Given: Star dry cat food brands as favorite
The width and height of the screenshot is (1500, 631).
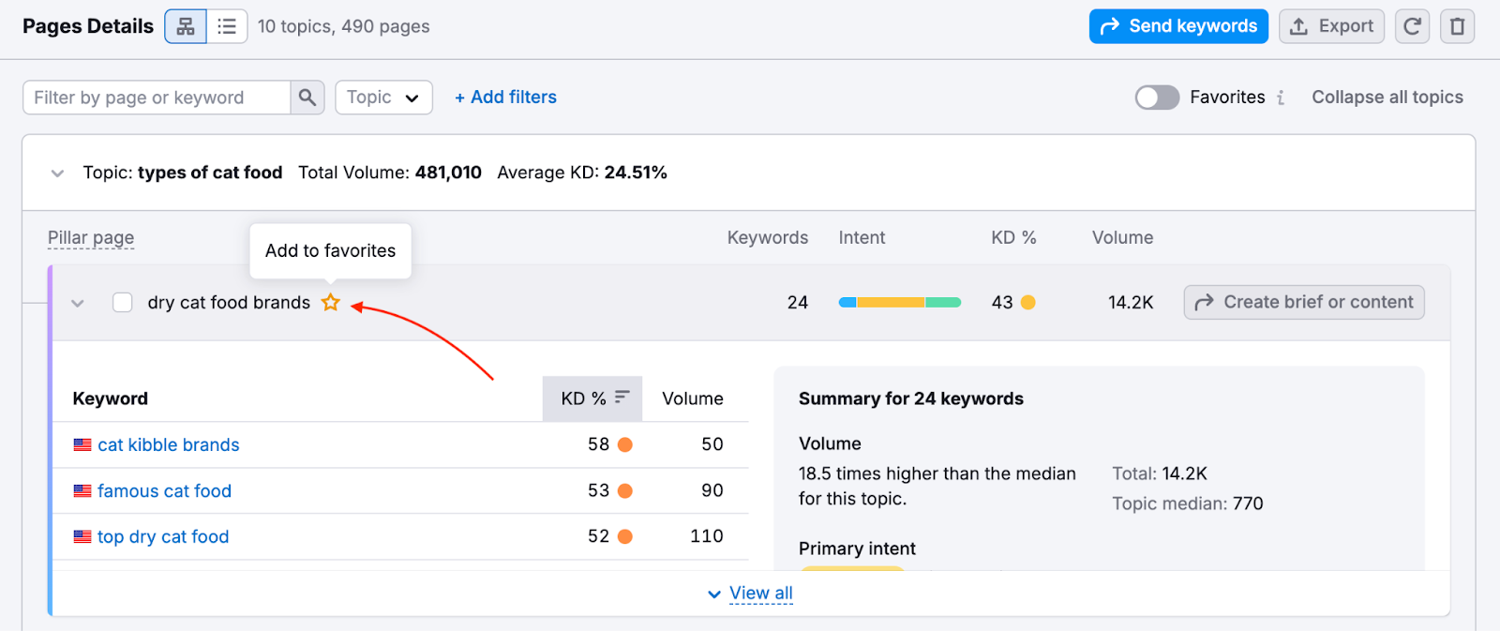Looking at the screenshot, I should pos(330,302).
